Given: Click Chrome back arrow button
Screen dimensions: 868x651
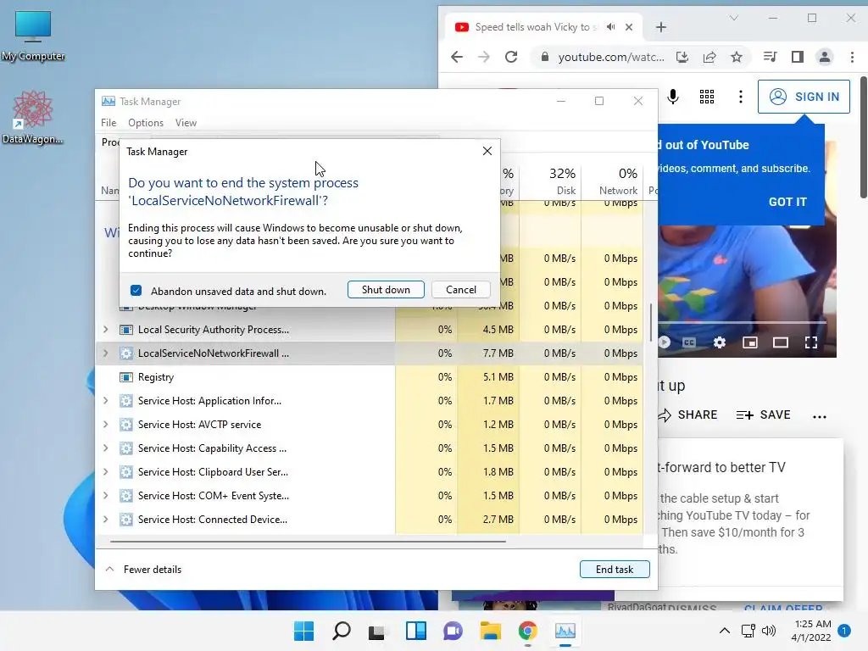Looking at the screenshot, I should click(x=457, y=57).
